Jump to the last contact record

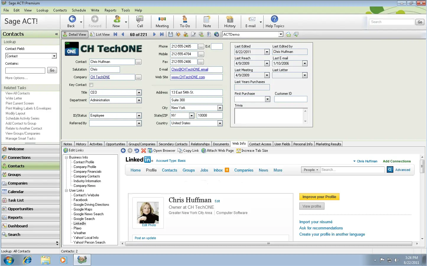[x=162, y=34]
